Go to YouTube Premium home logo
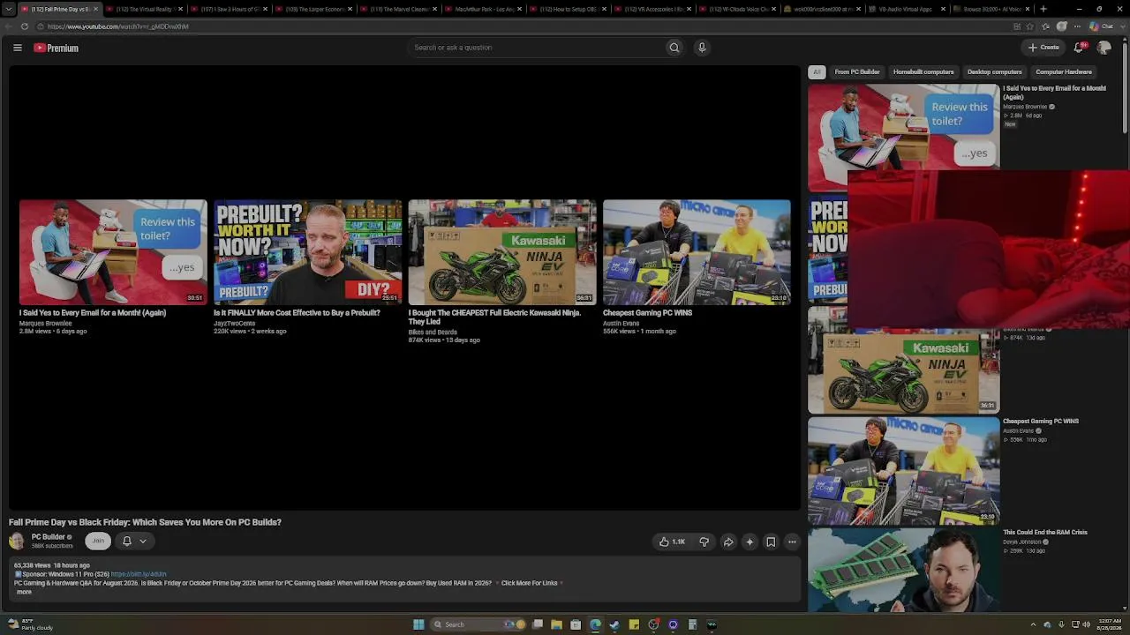The height and width of the screenshot is (635, 1130). point(56,48)
